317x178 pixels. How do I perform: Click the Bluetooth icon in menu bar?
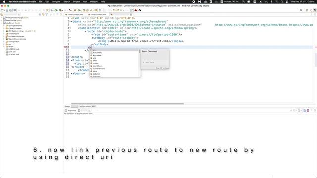coord(271,2)
